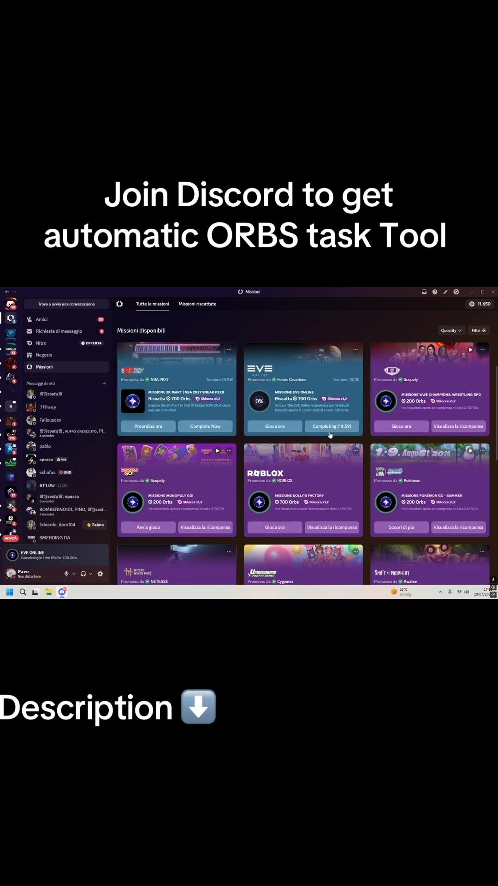Open Pokémon GO quest three-dots menu
The height and width of the screenshot is (886, 498).
(x=482, y=451)
